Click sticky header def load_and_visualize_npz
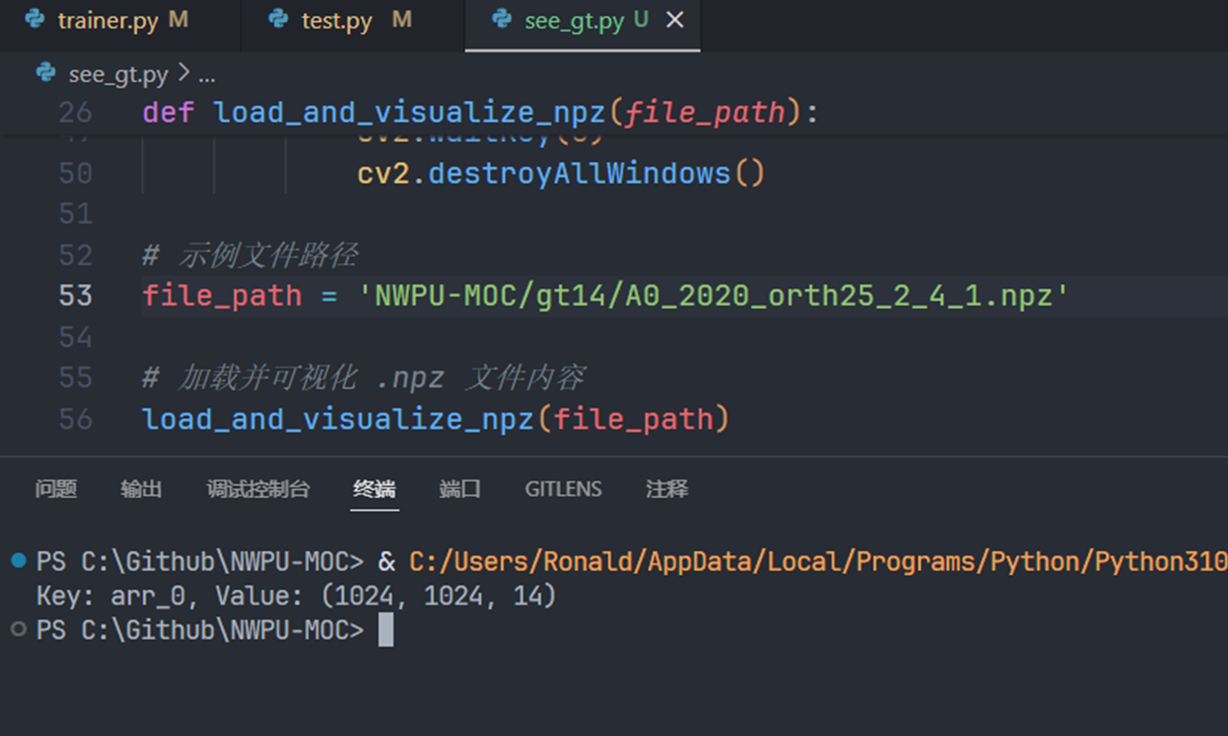The image size is (1228, 736). click(x=481, y=112)
